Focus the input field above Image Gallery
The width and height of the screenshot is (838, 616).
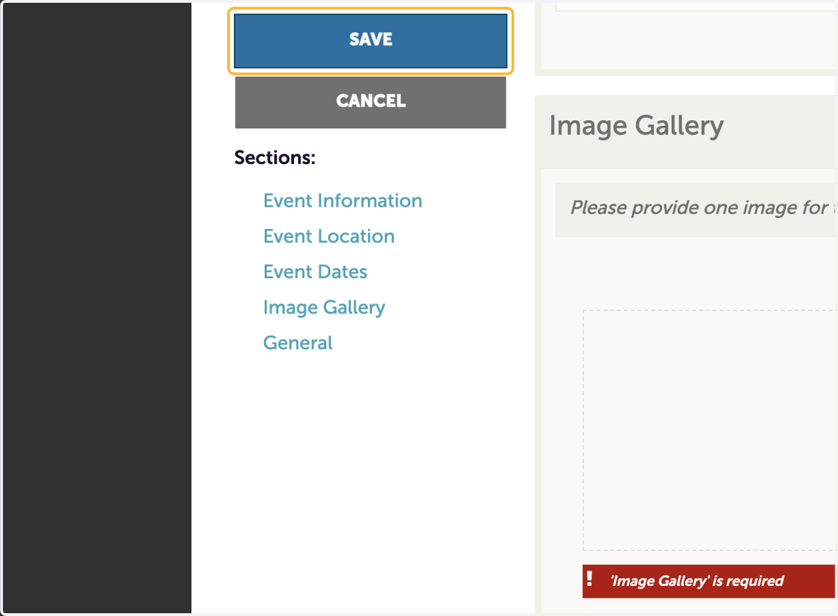click(696, 6)
